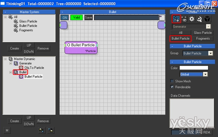Image resolution: width=218 pixels, height=137 pixels.
Task: Select the O Bullet Particle node in network
Action: tap(81, 48)
